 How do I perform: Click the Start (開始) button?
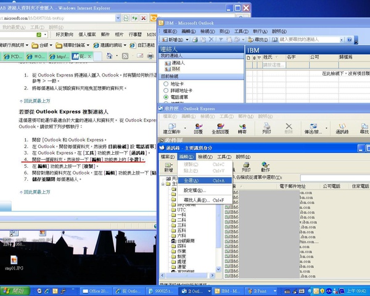[x=15, y=291]
